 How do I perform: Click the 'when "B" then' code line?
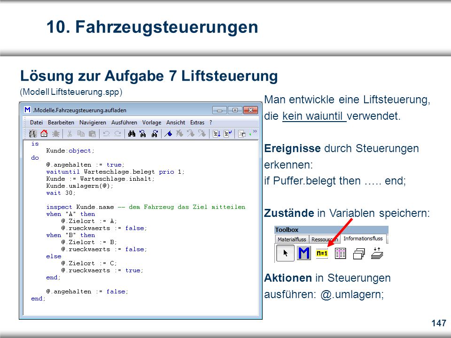click(x=70, y=235)
